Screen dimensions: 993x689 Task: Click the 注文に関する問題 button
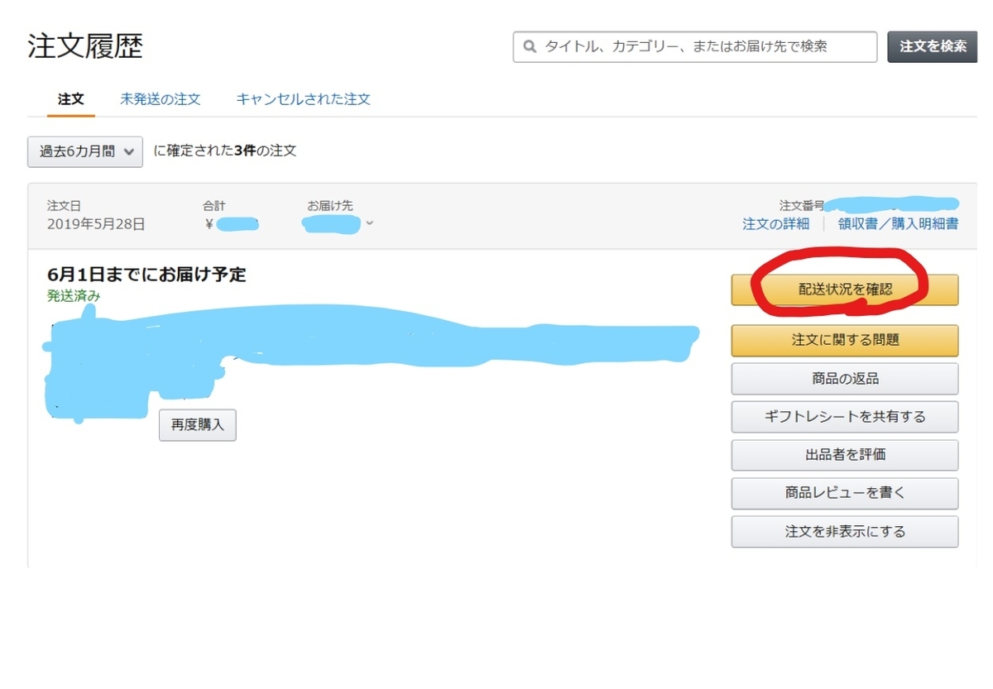point(845,340)
